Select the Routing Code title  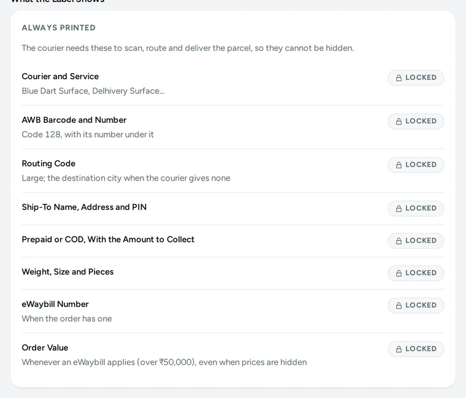(48, 163)
